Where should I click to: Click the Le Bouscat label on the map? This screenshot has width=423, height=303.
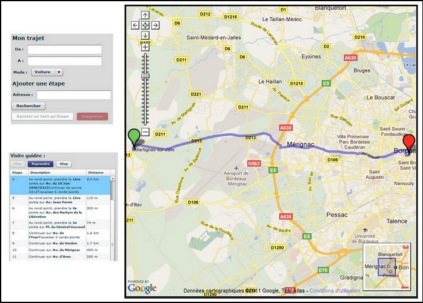[x=381, y=98]
